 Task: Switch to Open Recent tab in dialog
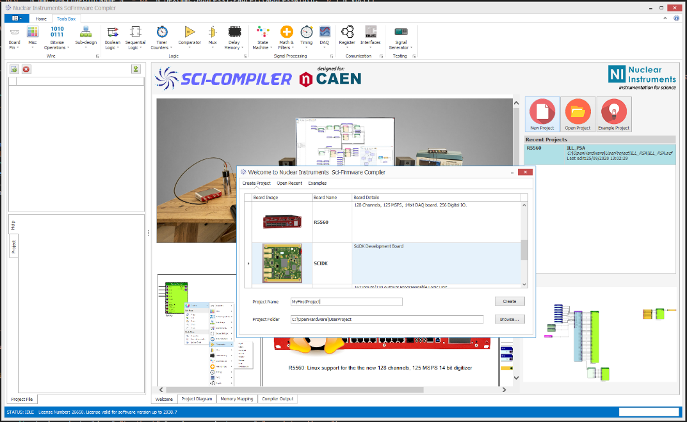pyautogui.click(x=289, y=183)
